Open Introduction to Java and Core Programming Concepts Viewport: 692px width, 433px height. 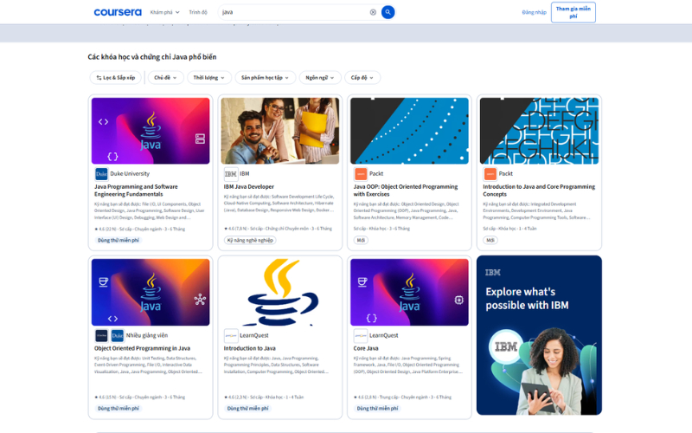[539, 191]
